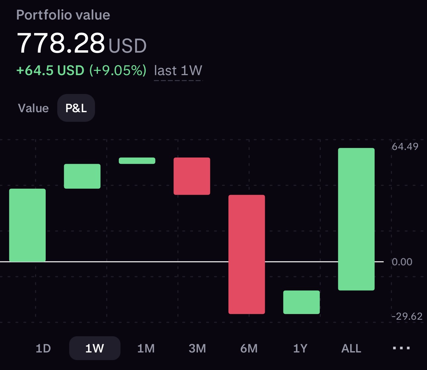Viewport: 427px width, 370px height.
Task: Click the +64.5 USD gain text
Action: (x=50, y=70)
